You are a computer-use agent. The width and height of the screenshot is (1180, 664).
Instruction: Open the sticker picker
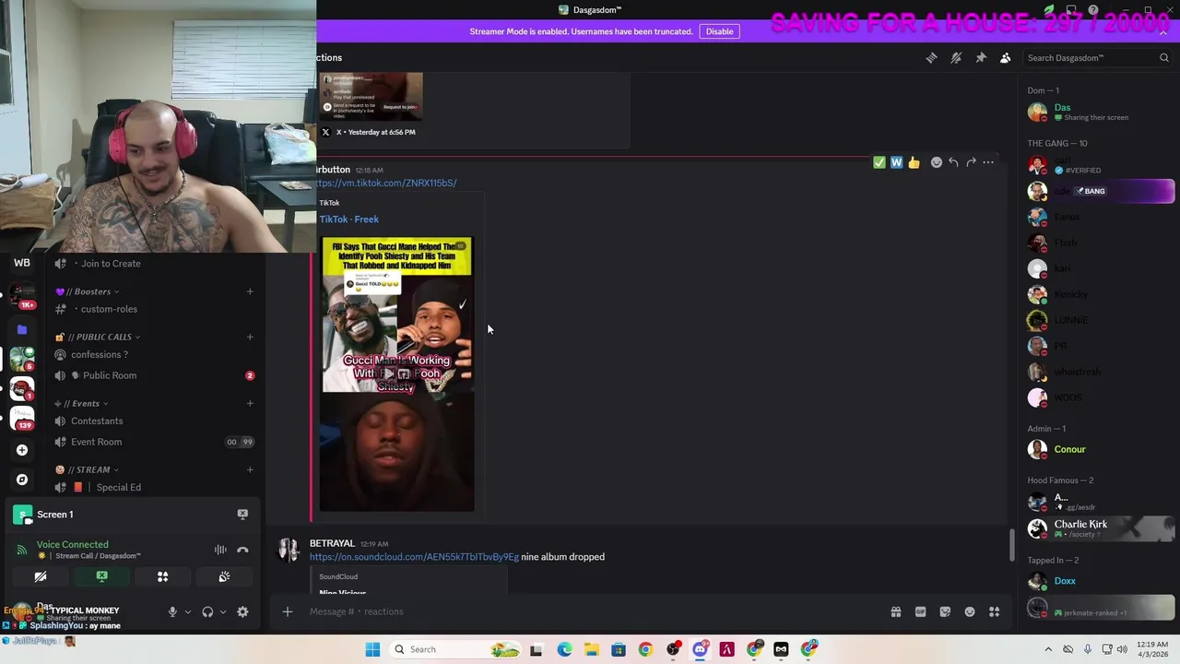click(945, 611)
